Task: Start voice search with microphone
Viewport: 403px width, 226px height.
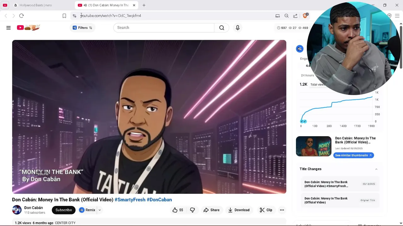Action: [x=238, y=28]
